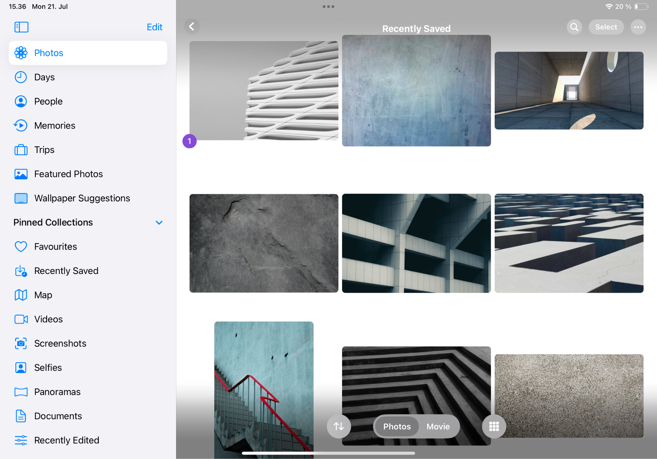Select Featured Photos in the sidebar

88,174
